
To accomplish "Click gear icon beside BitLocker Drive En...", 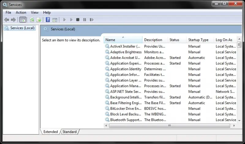I will (x=107, y=109).
